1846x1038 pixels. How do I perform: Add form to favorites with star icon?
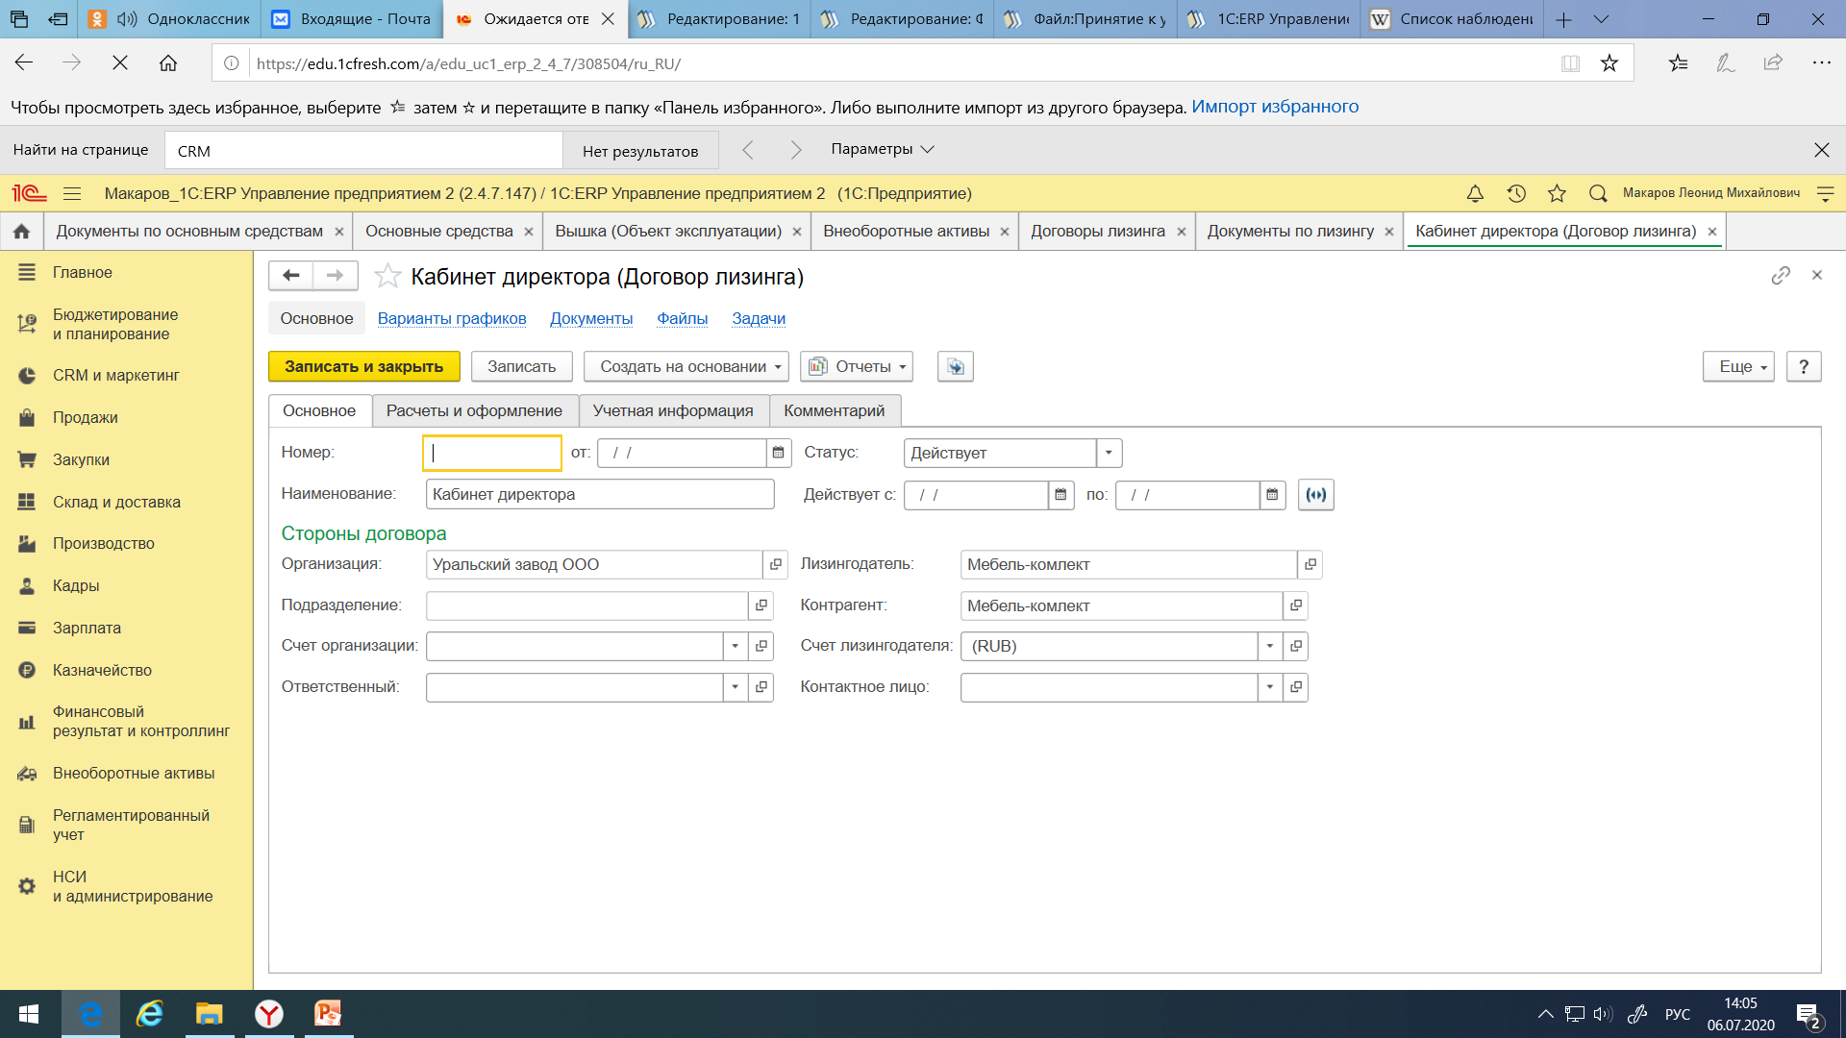(387, 277)
